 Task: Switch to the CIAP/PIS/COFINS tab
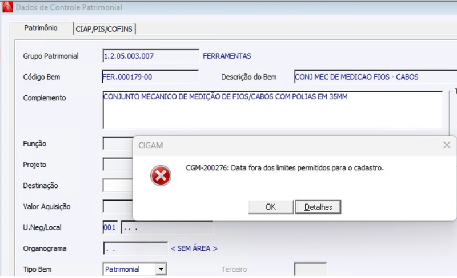pyautogui.click(x=104, y=29)
